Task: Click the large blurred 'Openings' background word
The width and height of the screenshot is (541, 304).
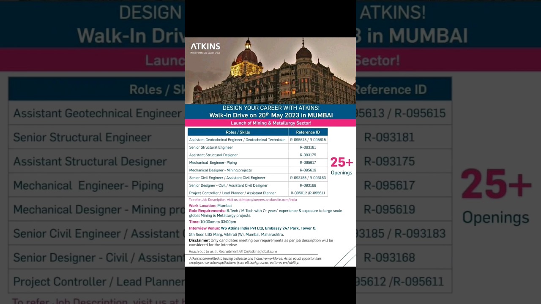Action: pos(496,218)
